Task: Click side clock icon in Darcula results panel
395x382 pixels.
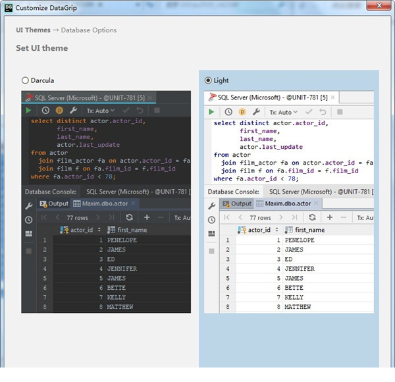Action: [29, 220]
